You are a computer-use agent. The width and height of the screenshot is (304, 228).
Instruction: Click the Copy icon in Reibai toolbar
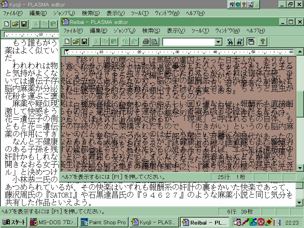[x=105, y=42]
